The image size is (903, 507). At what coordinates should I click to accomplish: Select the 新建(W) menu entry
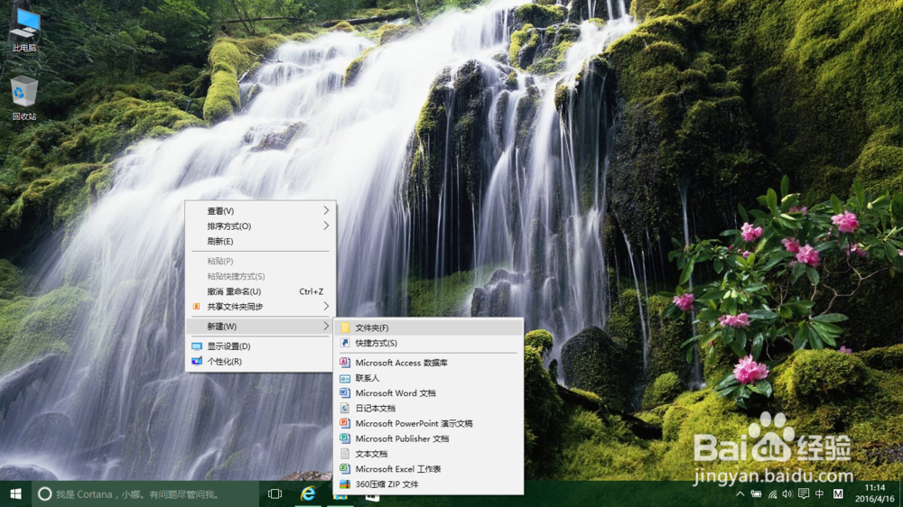(260, 327)
